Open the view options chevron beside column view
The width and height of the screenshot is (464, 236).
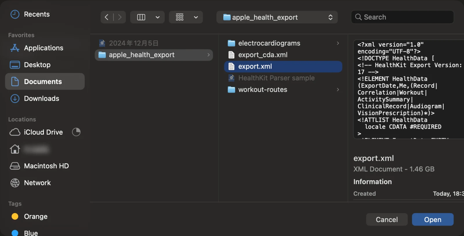[x=157, y=17]
